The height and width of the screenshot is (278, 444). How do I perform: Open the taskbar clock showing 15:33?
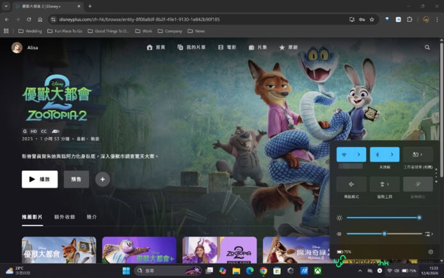(x=429, y=270)
